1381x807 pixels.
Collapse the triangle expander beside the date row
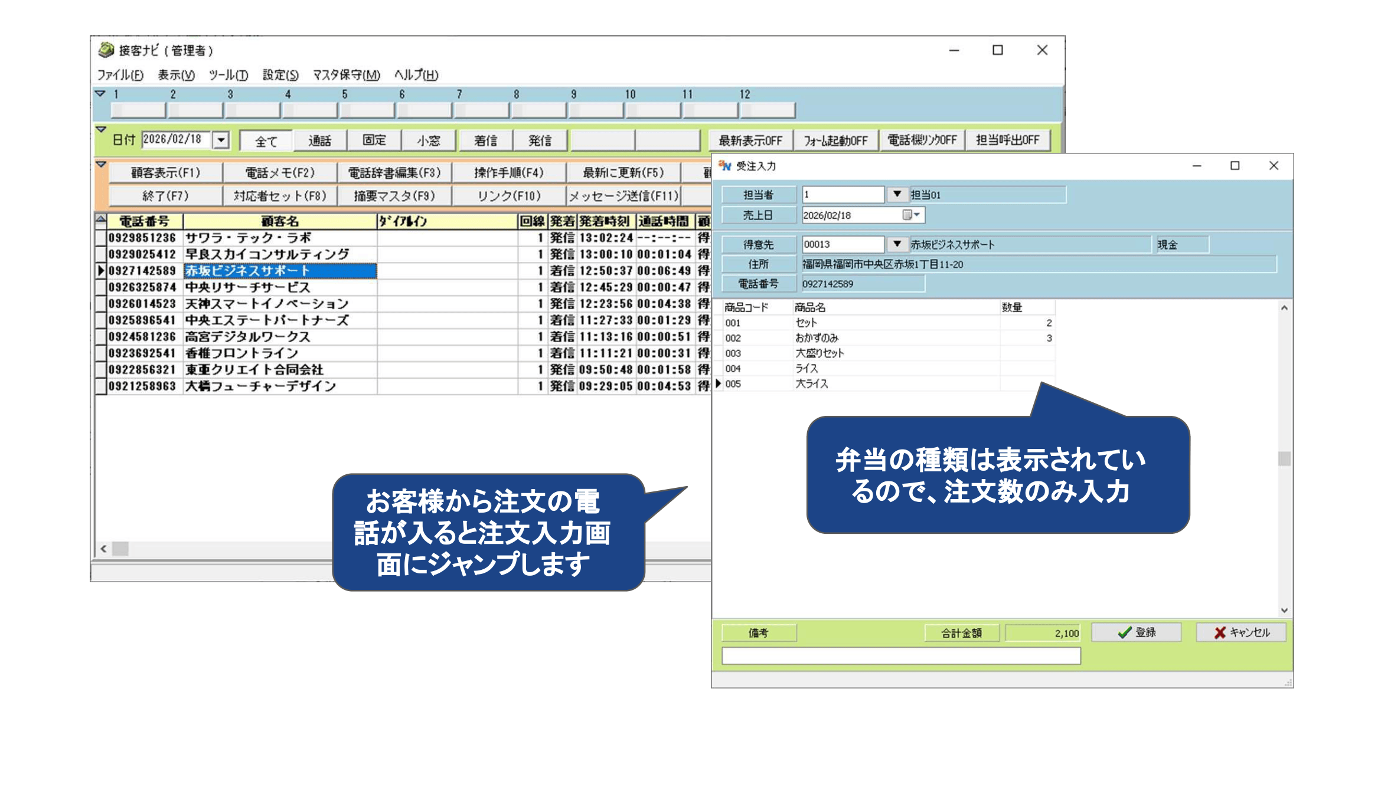click(x=100, y=127)
